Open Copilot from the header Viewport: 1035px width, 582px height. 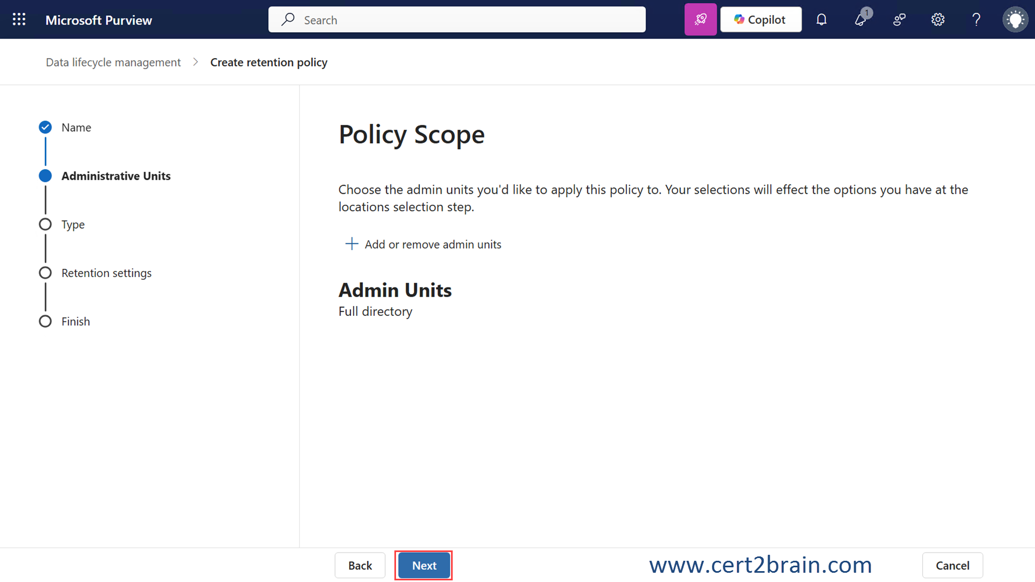click(x=760, y=20)
